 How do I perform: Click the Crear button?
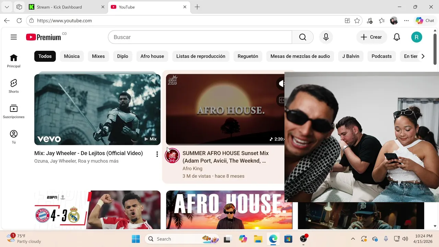tap(371, 37)
